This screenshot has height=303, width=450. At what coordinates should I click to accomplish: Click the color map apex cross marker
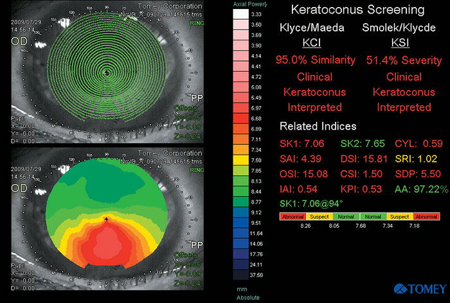pos(107,219)
